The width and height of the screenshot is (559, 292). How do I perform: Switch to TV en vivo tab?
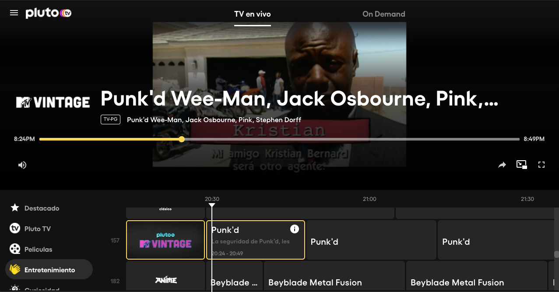tap(252, 14)
